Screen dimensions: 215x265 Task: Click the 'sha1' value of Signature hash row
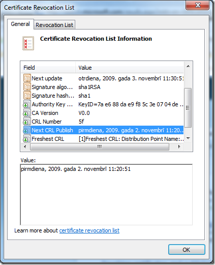[84, 96]
